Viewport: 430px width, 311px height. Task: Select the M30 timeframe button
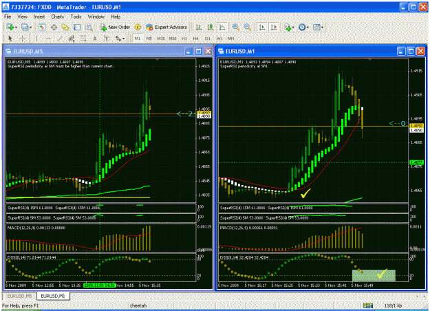173,39
